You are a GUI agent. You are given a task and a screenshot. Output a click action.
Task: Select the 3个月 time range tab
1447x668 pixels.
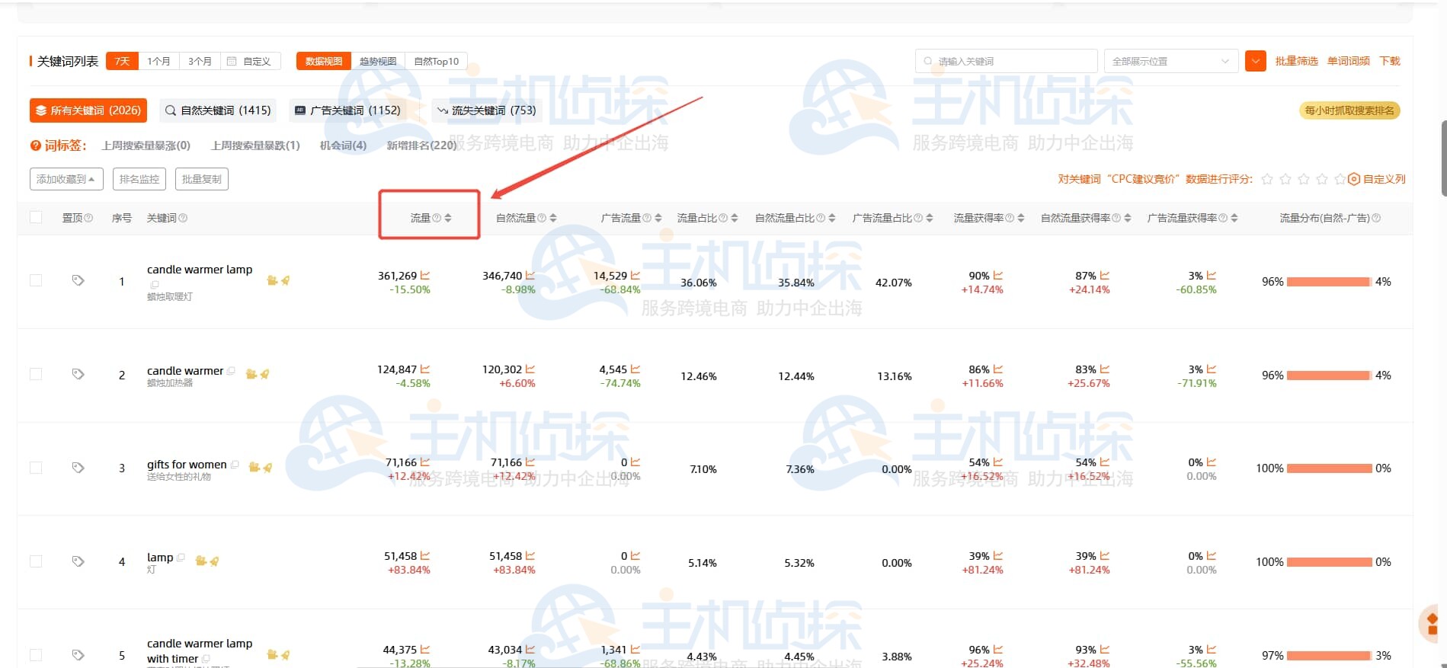coord(200,61)
